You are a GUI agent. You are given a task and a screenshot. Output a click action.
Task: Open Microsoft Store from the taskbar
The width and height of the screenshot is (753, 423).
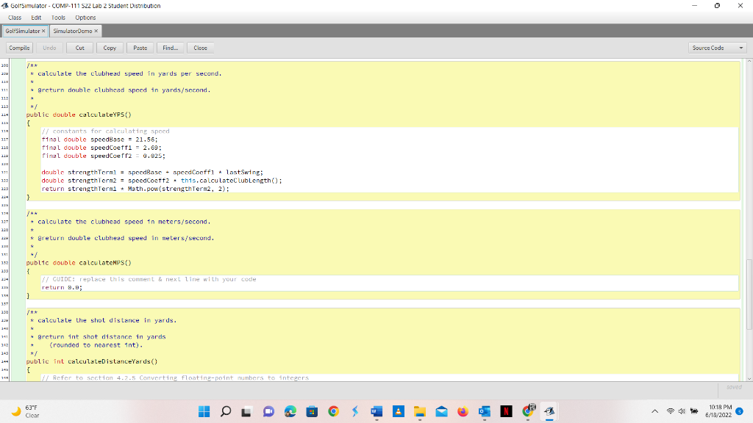312,411
